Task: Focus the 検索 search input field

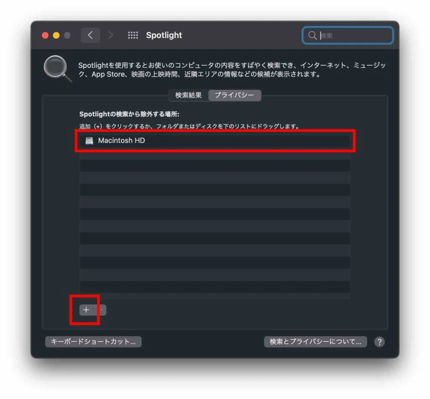Action: tap(348, 35)
